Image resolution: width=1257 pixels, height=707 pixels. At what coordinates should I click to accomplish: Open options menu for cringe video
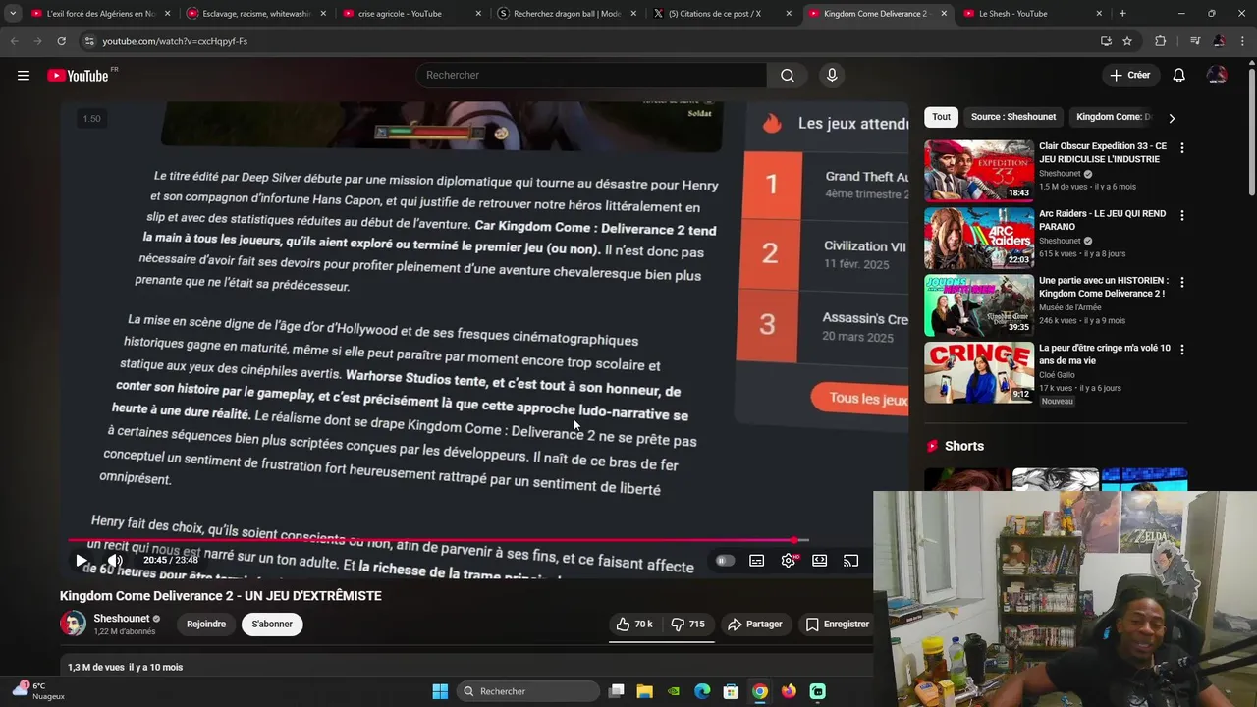[1181, 350]
